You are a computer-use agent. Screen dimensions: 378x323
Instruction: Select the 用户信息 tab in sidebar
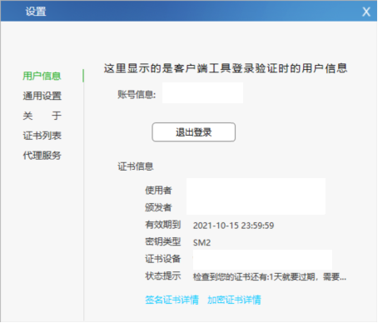pyautogui.click(x=42, y=76)
